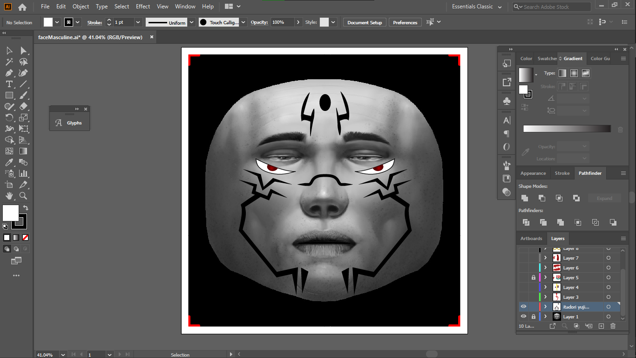
Task: Toggle lock on Layer 5
Action: [x=534, y=277]
